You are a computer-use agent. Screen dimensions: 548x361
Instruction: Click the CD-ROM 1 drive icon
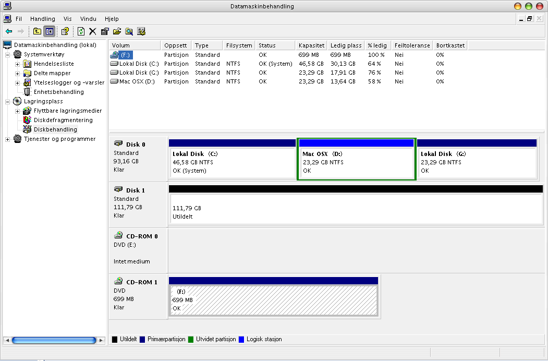tap(119, 281)
